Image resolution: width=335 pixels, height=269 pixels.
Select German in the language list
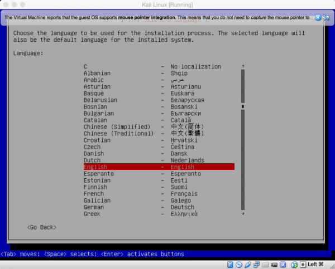tap(159, 207)
